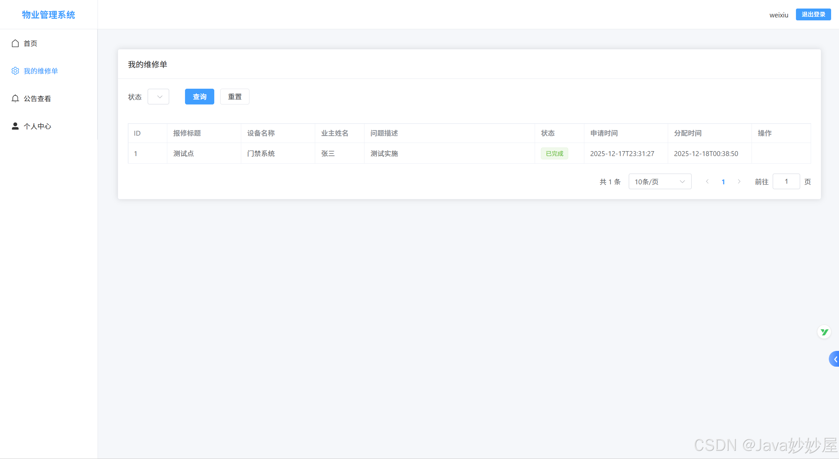
Task: Open the 10条/页 page size dropdown
Action: coord(660,182)
